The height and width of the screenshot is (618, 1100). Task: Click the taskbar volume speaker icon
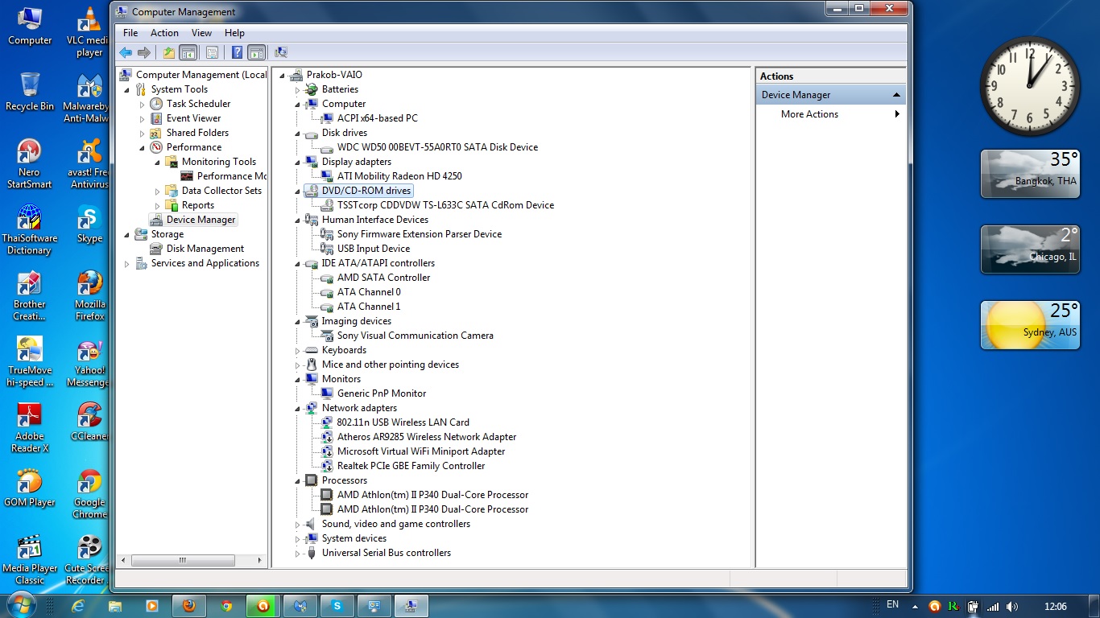click(x=1011, y=607)
